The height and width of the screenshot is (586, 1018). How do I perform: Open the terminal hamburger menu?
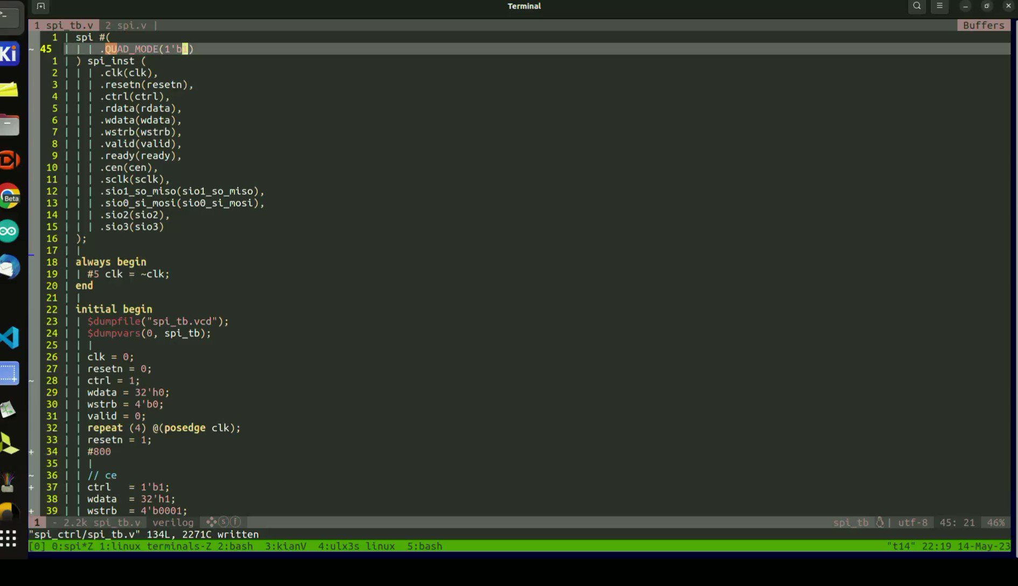939,6
